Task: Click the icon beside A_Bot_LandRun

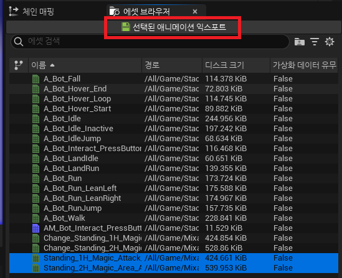Action: [36, 169]
